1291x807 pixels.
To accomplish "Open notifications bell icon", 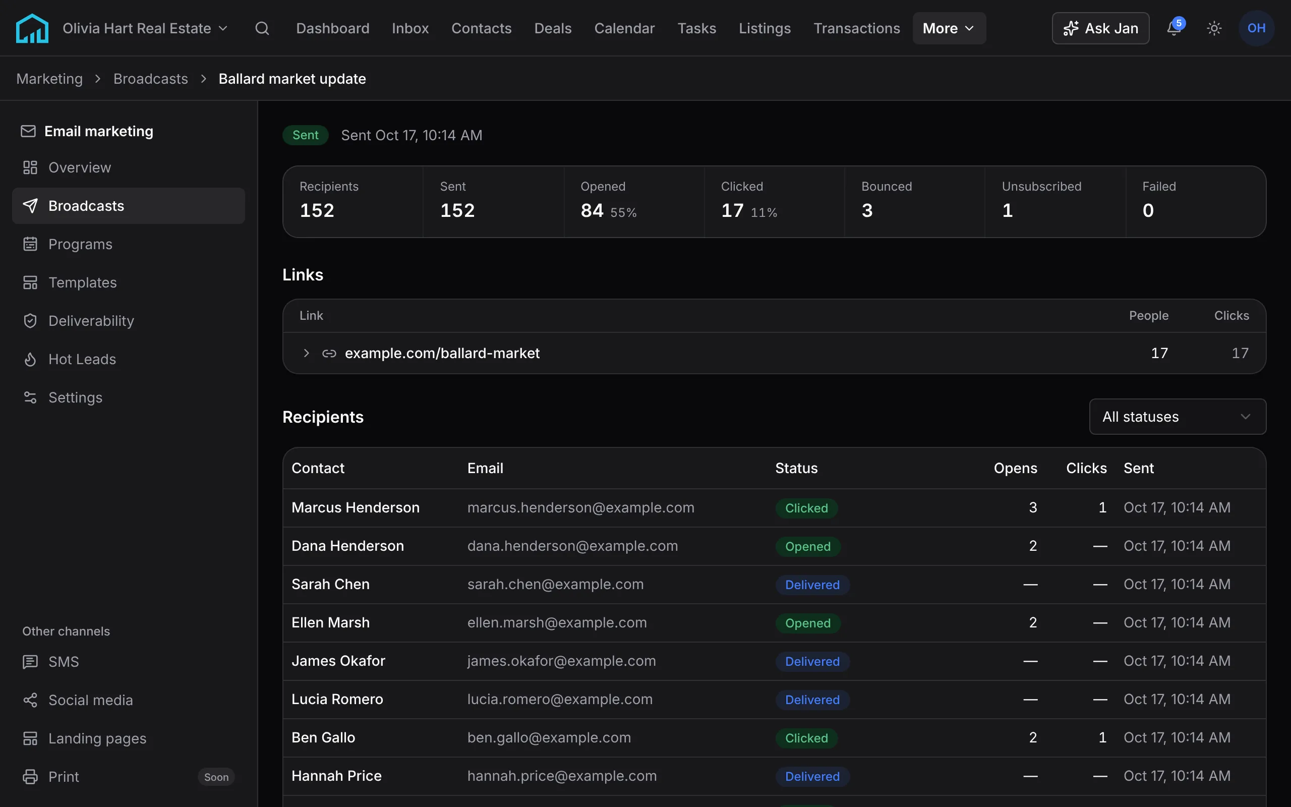I will coord(1173,28).
